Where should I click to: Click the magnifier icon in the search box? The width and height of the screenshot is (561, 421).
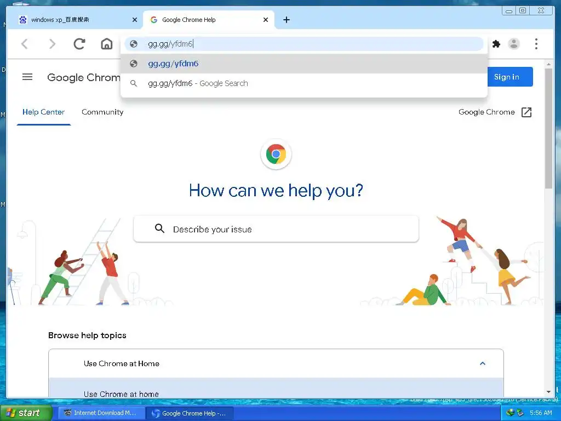[159, 229]
